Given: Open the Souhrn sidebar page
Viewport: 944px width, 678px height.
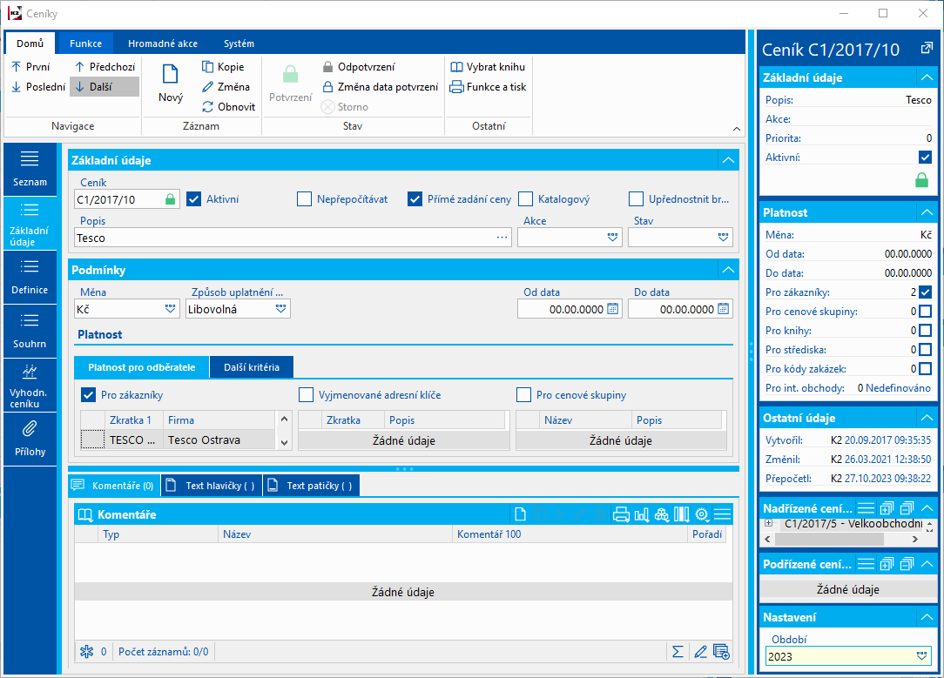Looking at the screenshot, I should point(30,332).
